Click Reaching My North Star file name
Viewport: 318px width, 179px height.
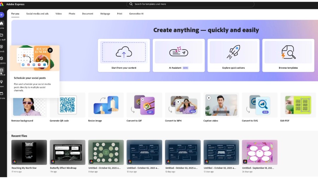pyautogui.click(x=24, y=168)
